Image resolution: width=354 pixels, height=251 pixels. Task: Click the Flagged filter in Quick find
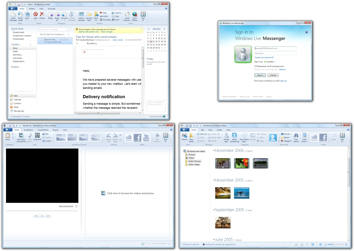(x=286, y=141)
